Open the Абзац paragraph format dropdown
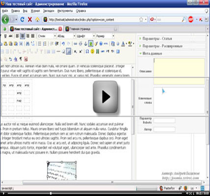 click(66, 36)
